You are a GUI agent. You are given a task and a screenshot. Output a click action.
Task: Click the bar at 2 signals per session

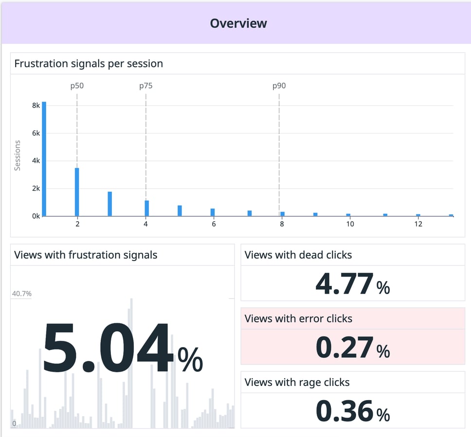coord(77,192)
